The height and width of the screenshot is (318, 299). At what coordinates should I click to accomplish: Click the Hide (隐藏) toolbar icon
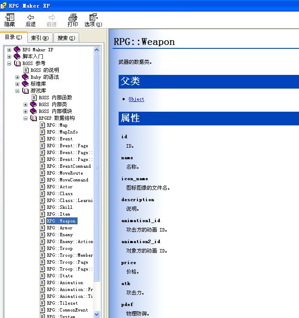pyautogui.click(x=9, y=17)
